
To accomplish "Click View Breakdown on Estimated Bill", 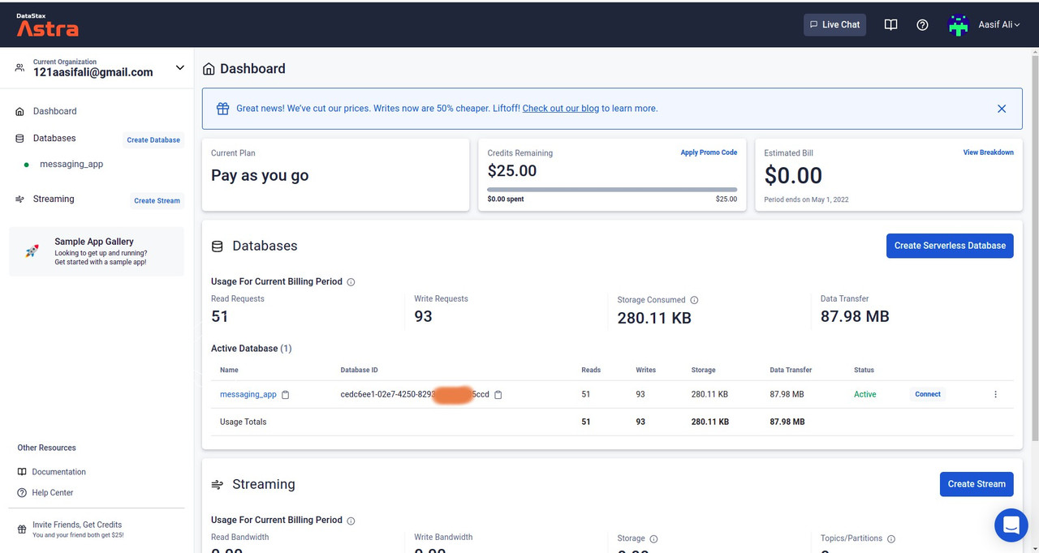I will tap(988, 152).
